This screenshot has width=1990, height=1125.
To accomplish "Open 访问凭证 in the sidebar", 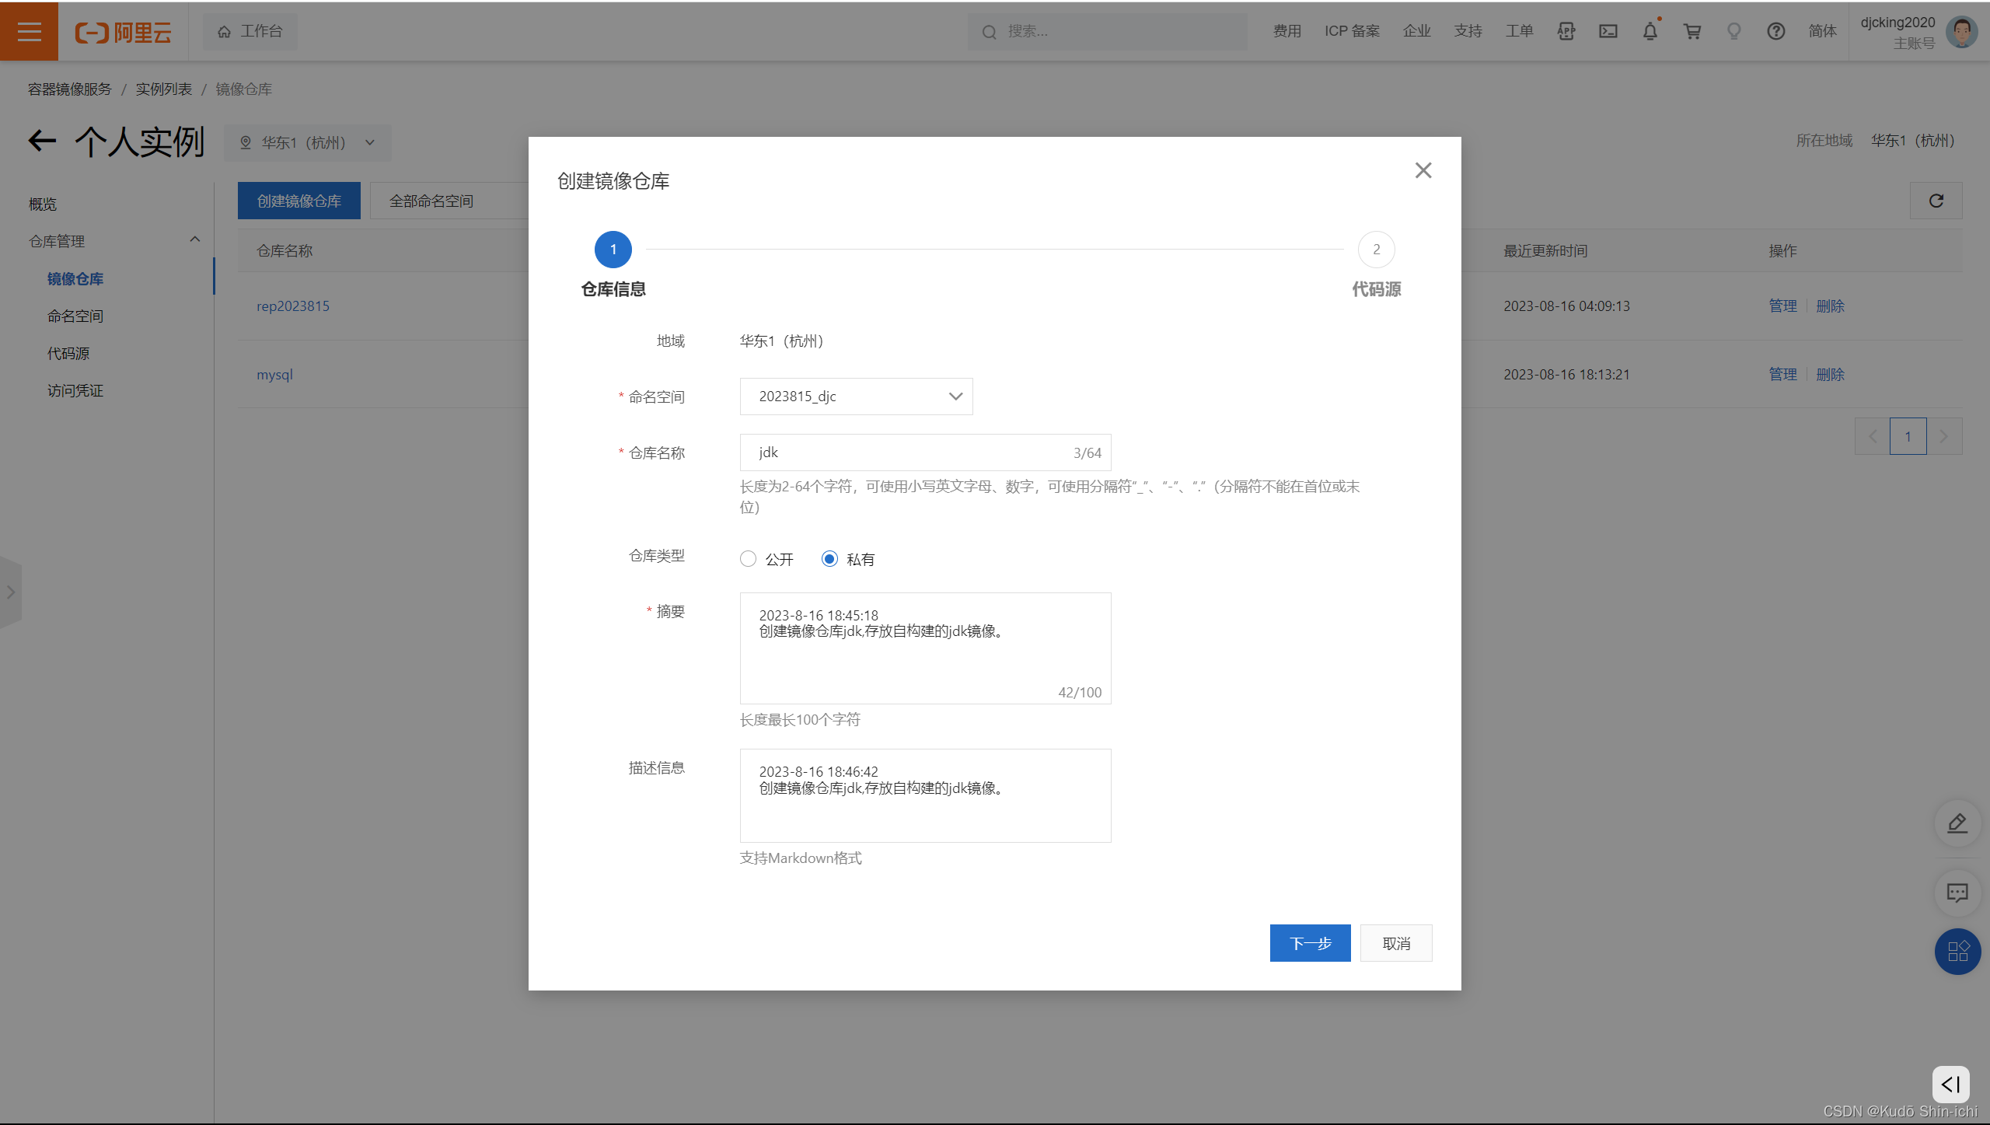I will [75, 391].
